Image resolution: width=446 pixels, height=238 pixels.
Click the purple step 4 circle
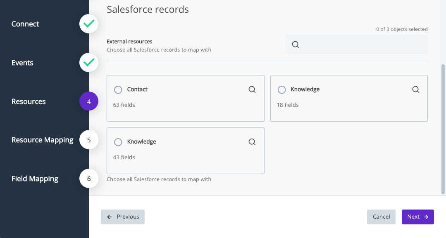(x=88, y=101)
